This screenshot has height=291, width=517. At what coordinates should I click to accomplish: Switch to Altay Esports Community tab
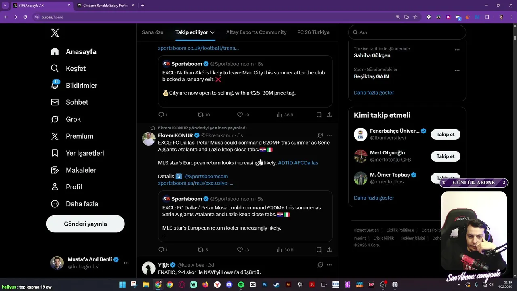pyautogui.click(x=256, y=32)
